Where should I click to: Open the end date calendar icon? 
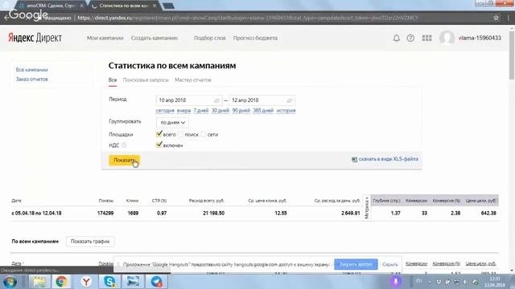click(290, 100)
